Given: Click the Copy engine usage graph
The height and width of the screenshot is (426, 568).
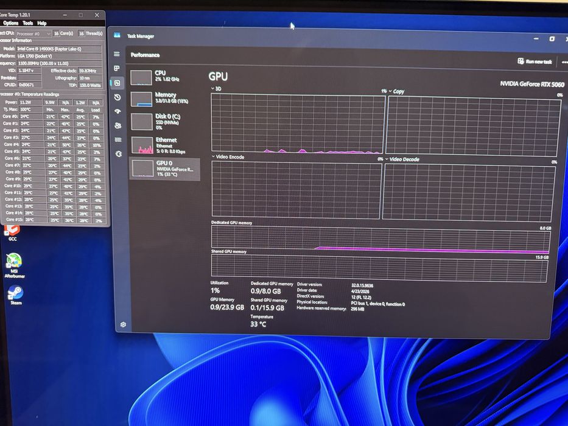Looking at the screenshot, I should (x=473, y=126).
